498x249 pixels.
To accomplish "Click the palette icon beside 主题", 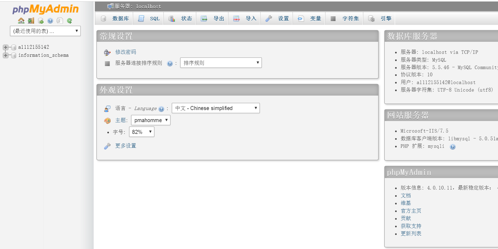I will [107, 121].
